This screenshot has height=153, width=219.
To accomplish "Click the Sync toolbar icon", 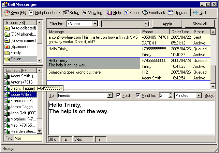I will (6, 13).
